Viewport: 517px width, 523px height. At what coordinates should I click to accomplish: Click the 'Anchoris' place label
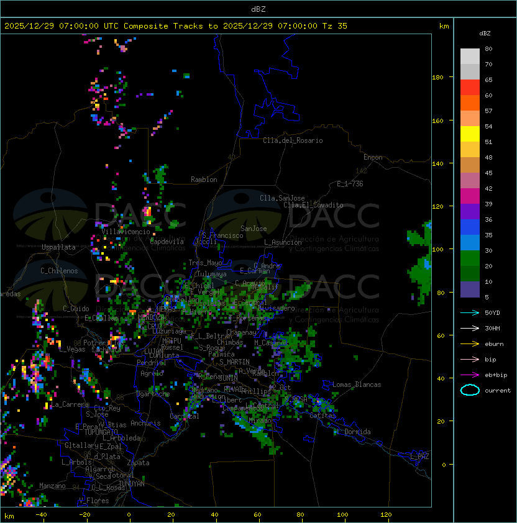click(145, 423)
